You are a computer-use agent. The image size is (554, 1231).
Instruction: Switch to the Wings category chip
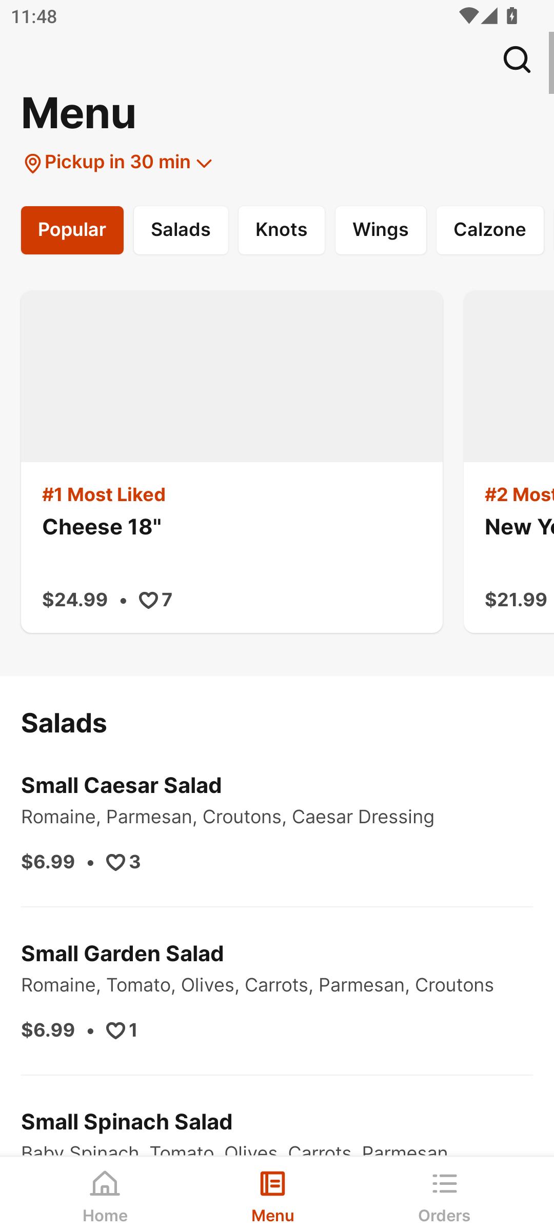(x=381, y=230)
